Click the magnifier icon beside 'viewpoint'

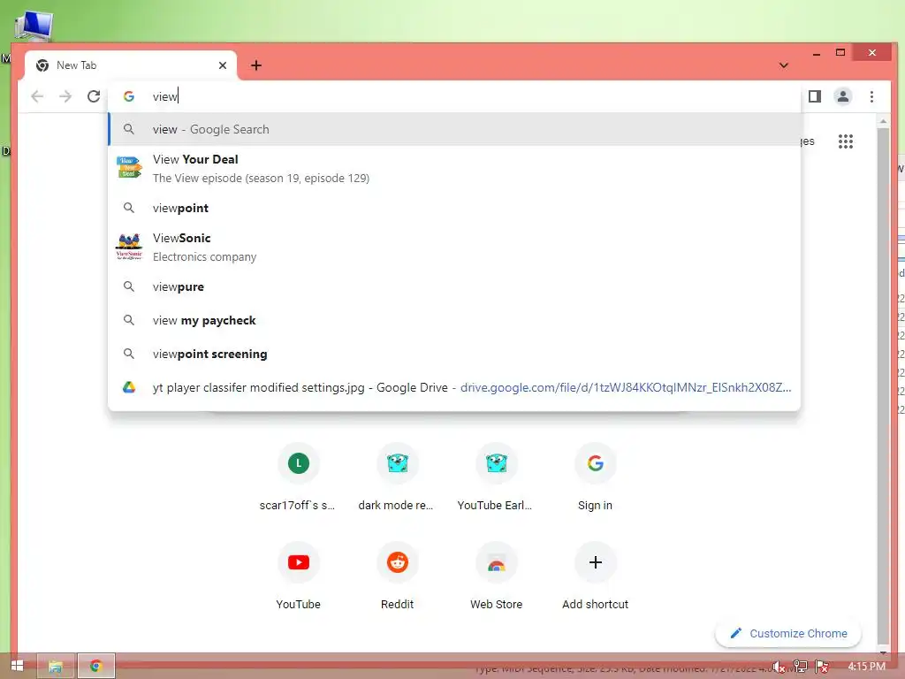[129, 208]
